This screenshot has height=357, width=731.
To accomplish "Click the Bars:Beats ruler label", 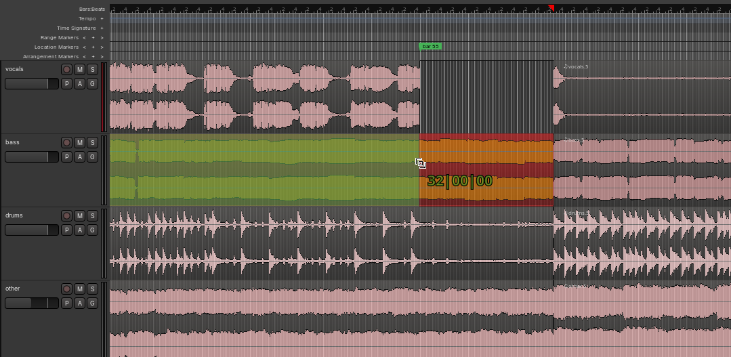I will click(x=92, y=9).
